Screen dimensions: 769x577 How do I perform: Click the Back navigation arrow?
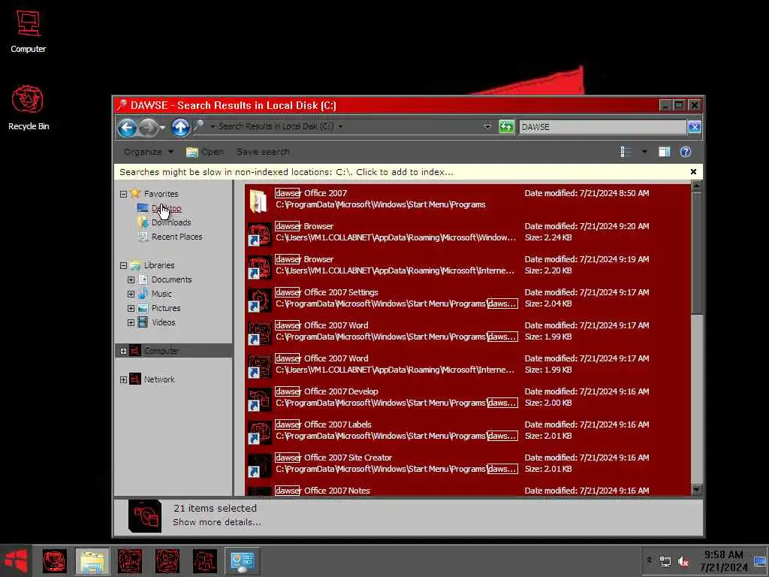point(127,128)
